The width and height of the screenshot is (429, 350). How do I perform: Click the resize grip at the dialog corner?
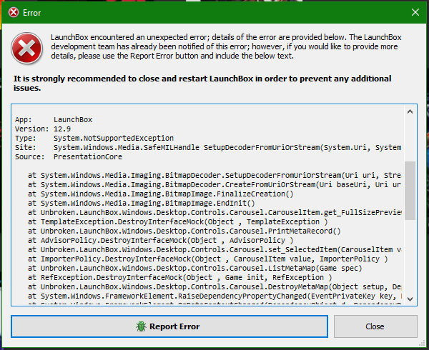tap(423, 343)
